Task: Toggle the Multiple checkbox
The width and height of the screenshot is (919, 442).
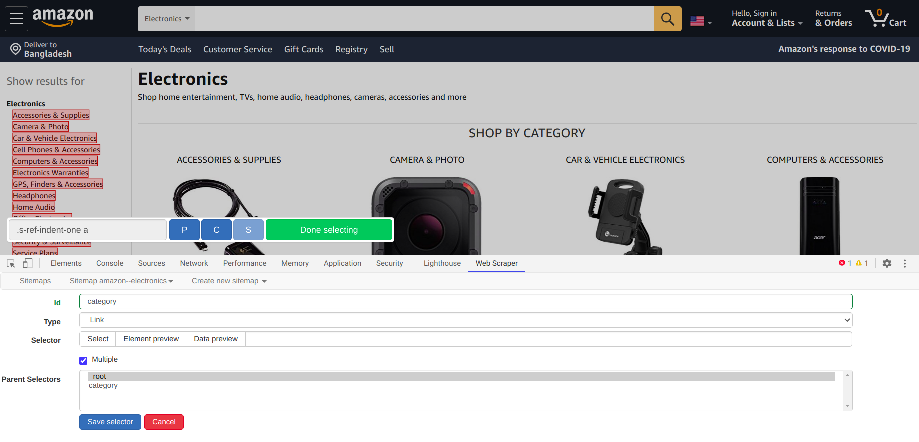Action: pyautogui.click(x=83, y=360)
